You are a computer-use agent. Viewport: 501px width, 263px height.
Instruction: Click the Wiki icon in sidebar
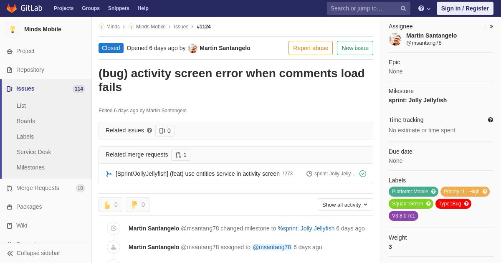tap(10, 225)
